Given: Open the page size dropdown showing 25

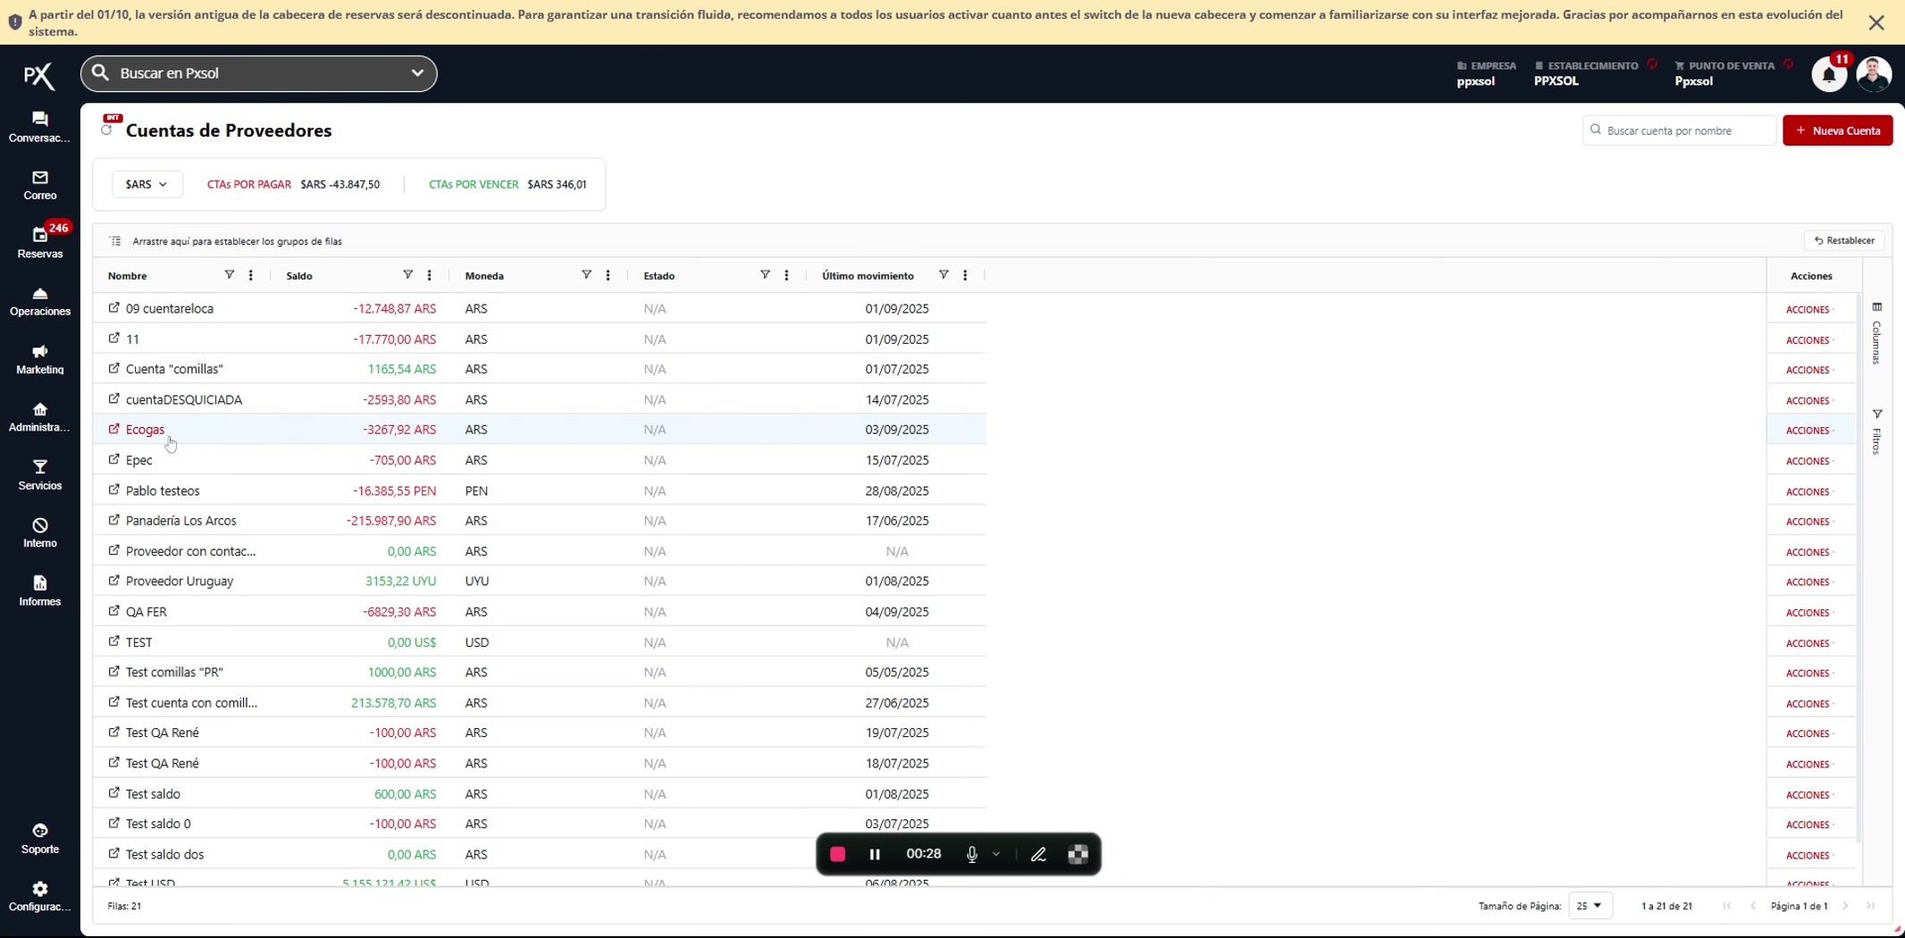Looking at the screenshot, I should coord(1590,906).
